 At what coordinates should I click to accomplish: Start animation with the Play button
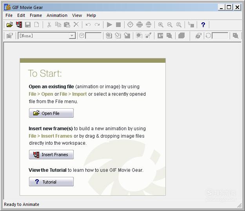click(109, 25)
